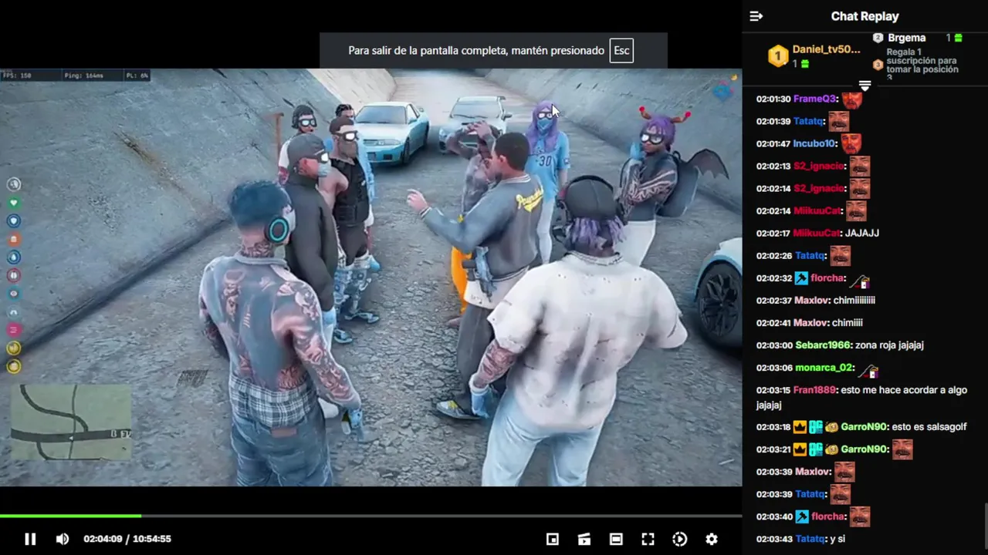Image resolution: width=988 pixels, height=555 pixels.
Task: Click the Chat Replay heading
Action: tap(864, 16)
